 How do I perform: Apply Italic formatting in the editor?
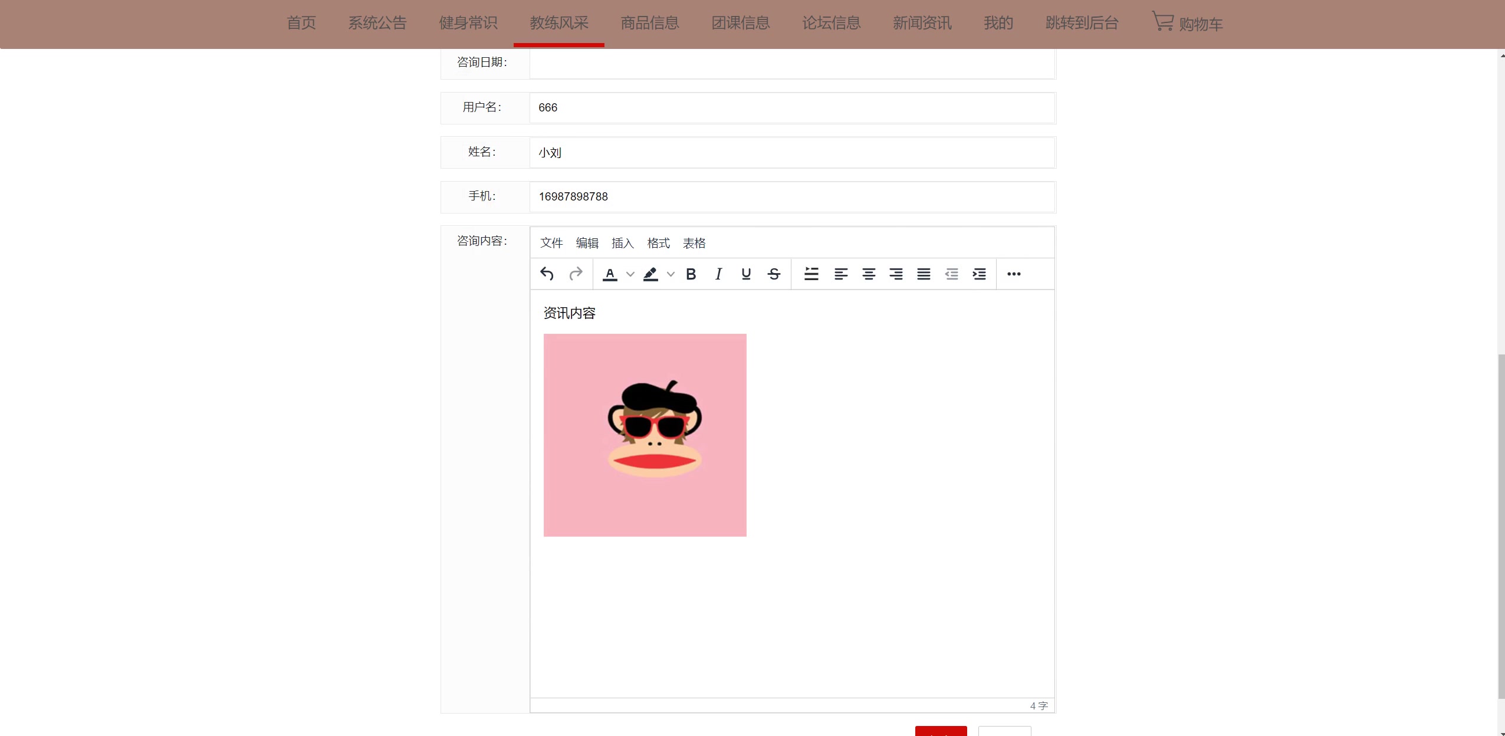pyautogui.click(x=718, y=274)
